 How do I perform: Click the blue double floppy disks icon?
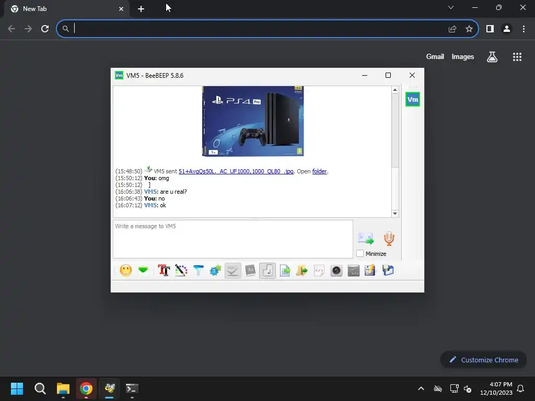388,270
